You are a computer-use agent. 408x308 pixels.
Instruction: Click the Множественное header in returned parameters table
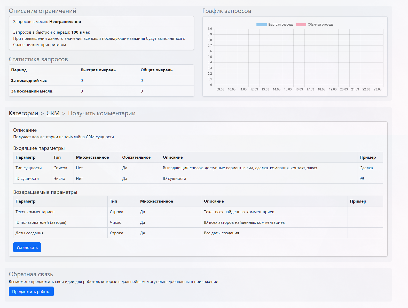[x=156, y=201]
